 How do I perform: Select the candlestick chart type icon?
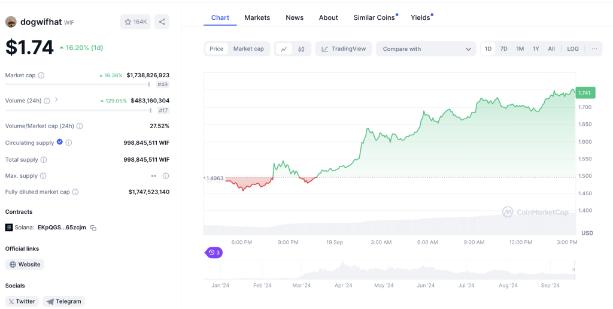tap(301, 49)
